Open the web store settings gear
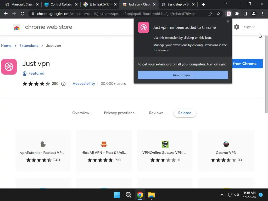 (x=237, y=27)
